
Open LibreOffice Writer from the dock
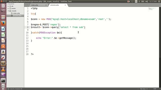3,29
